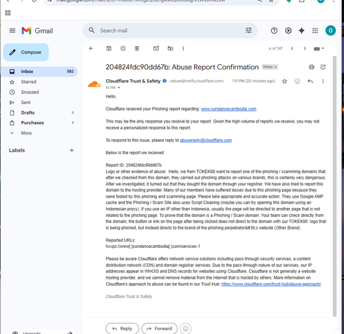Open the Inbox folder
Image resolution: width=344 pixels, height=334 pixels.
click(x=39, y=72)
